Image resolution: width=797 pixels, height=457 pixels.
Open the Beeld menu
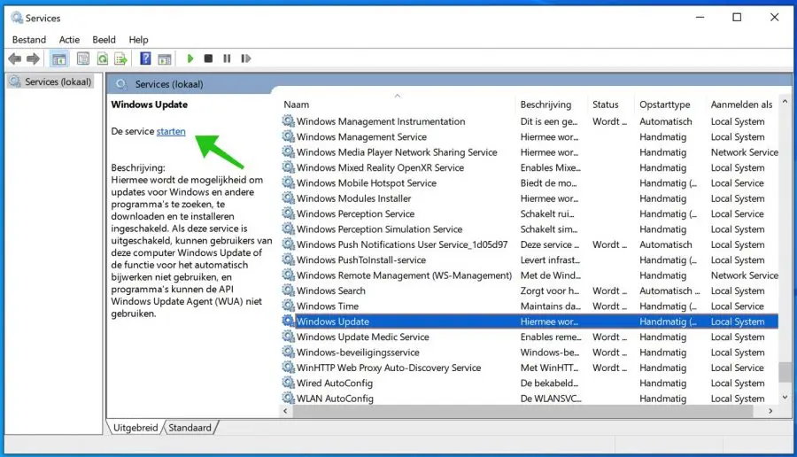pyautogui.click(x=104, y=40)
